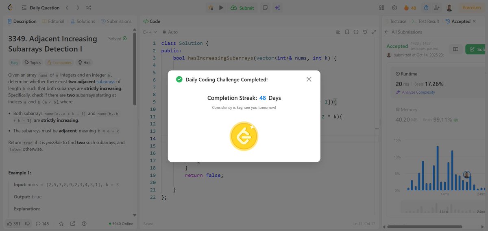This screenshot has width=488, height=231.
Task: Click the 'class Solution {' line
Action: click(185, 43)
